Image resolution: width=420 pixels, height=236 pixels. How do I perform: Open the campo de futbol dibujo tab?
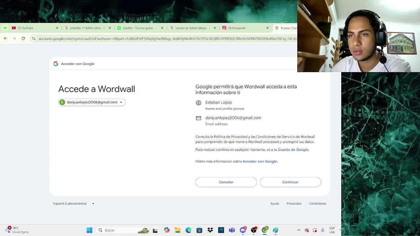click(x=193, y=28)
